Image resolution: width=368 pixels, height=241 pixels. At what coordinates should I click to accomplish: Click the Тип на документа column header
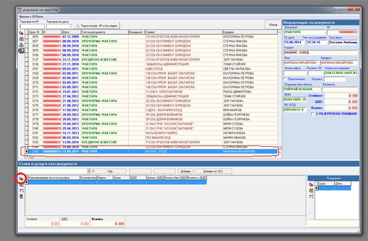105,32
